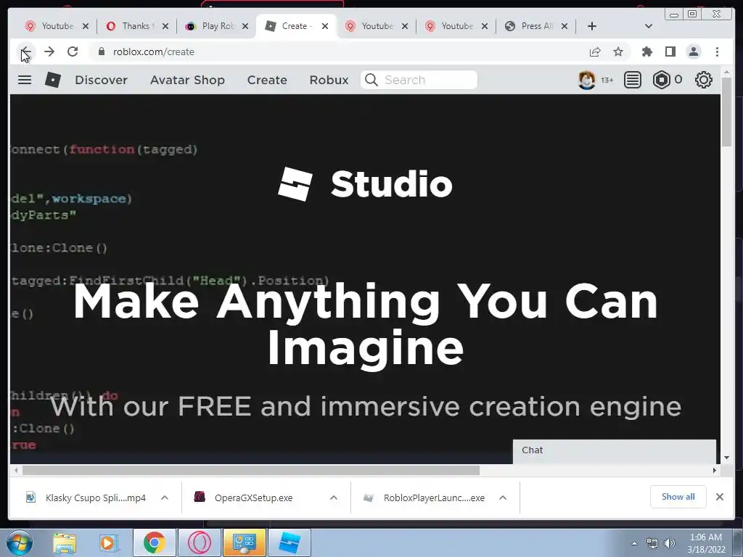Open Chrome three-dot menu
This screenshot has width=743, height=557.
pyautogui.click(x=717, y=51)
